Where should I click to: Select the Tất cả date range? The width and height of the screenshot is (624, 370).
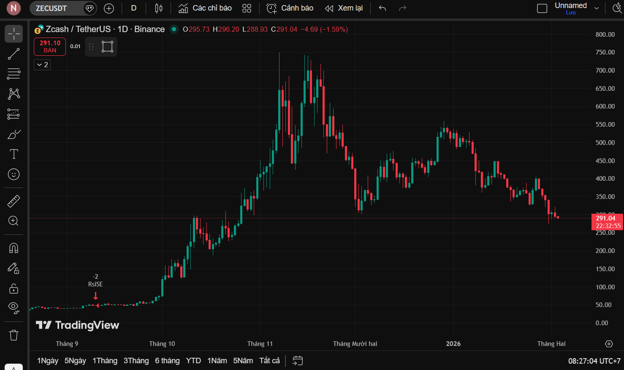tap(269, 361)
